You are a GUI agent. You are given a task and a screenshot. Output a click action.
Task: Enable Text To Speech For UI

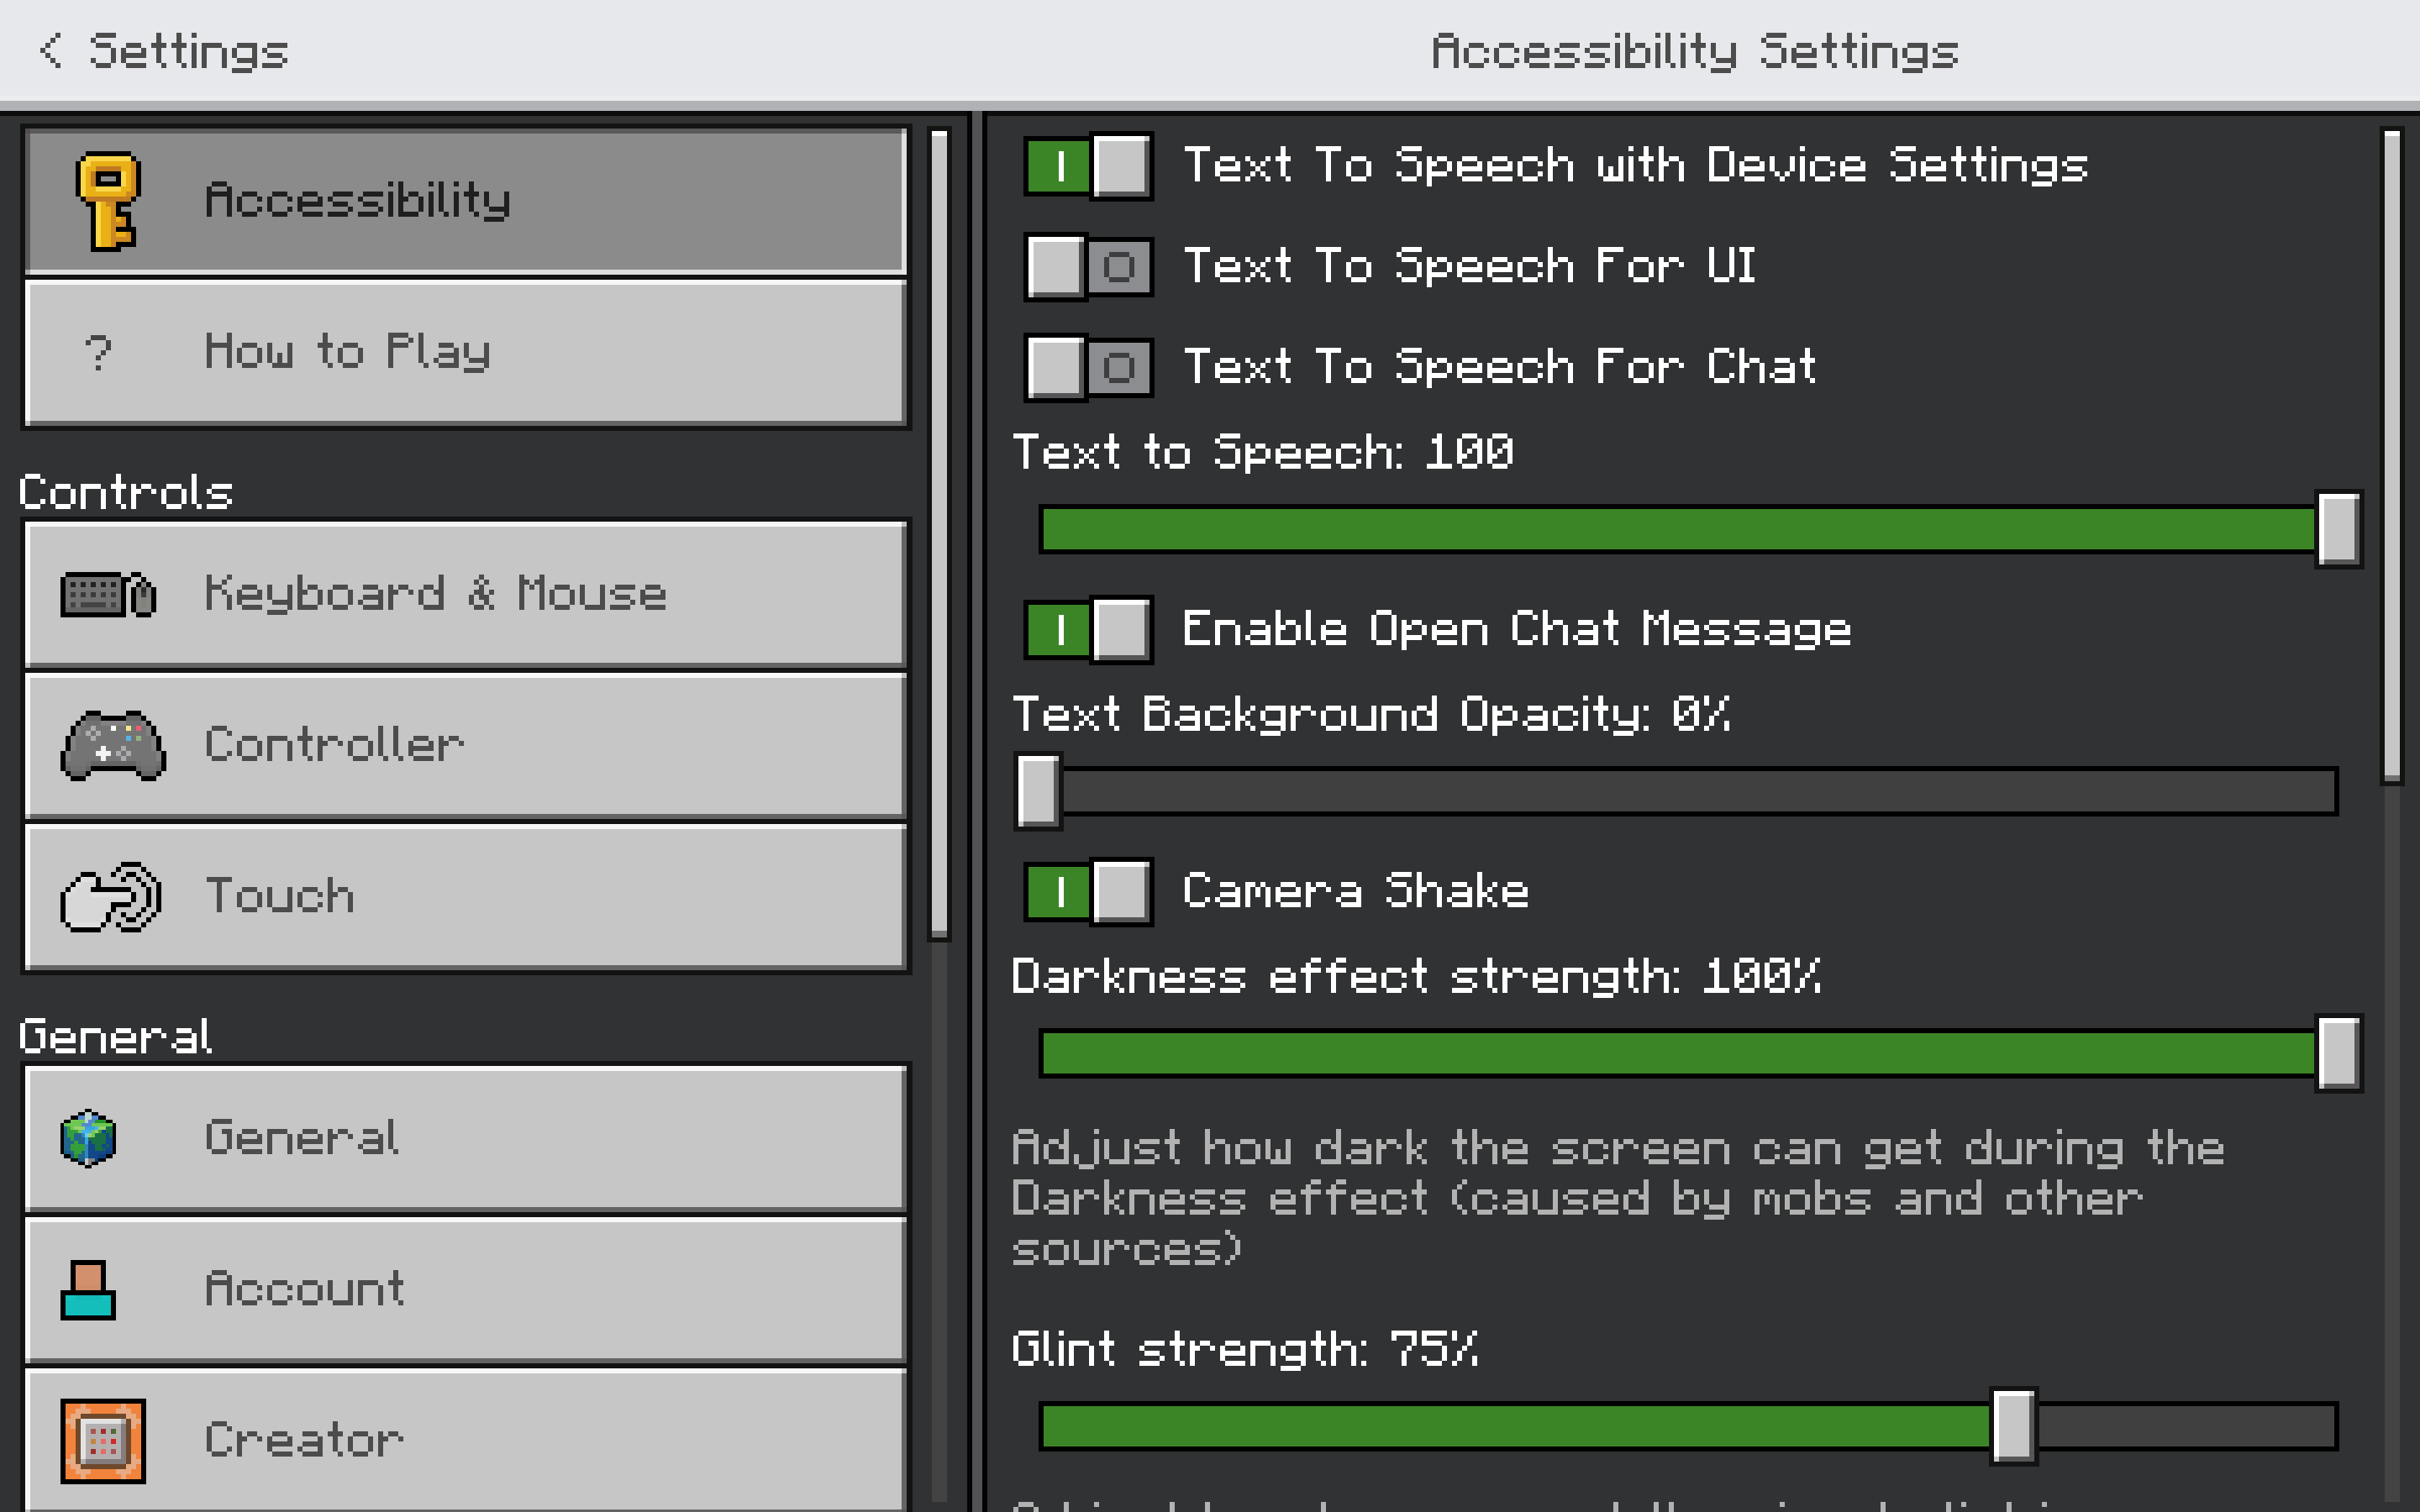pyautogui.click(x=1088, y=267)
